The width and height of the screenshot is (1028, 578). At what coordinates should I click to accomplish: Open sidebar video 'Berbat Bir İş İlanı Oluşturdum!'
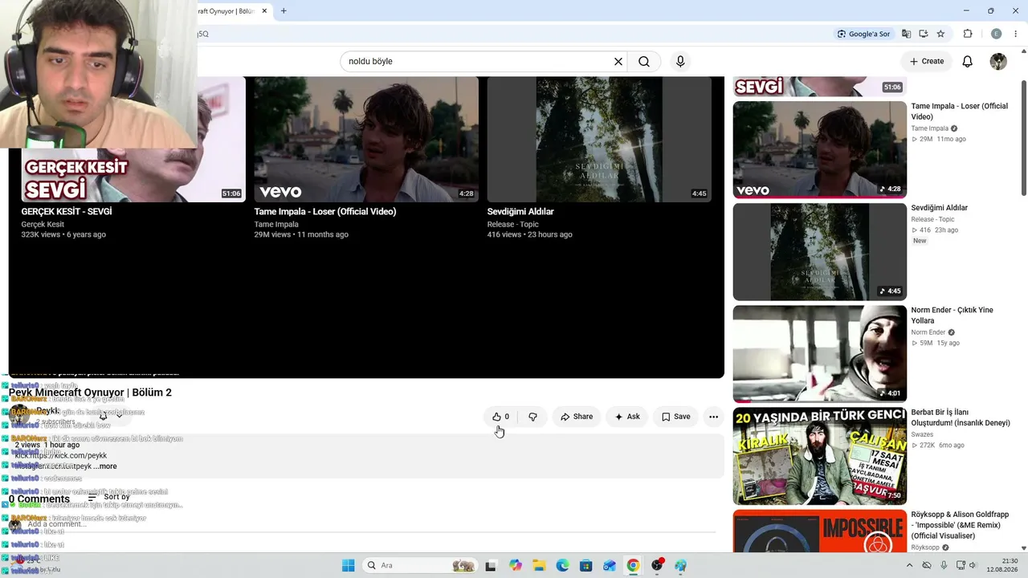[961, 417]
